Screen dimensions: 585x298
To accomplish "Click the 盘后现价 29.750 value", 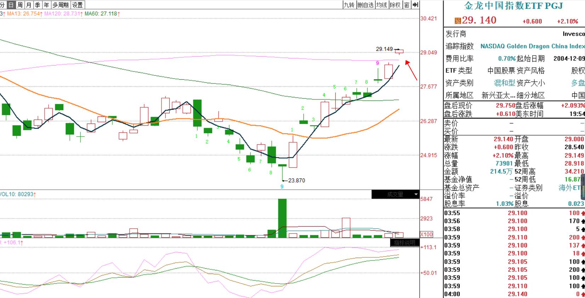I will 505,105.
